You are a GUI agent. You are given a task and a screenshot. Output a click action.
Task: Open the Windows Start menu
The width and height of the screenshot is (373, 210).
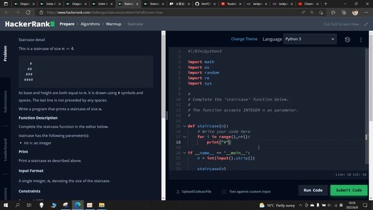point(6,205)
